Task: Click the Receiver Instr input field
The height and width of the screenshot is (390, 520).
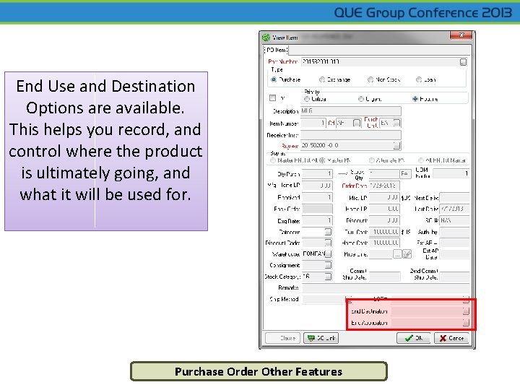Action: click(351, 135)
